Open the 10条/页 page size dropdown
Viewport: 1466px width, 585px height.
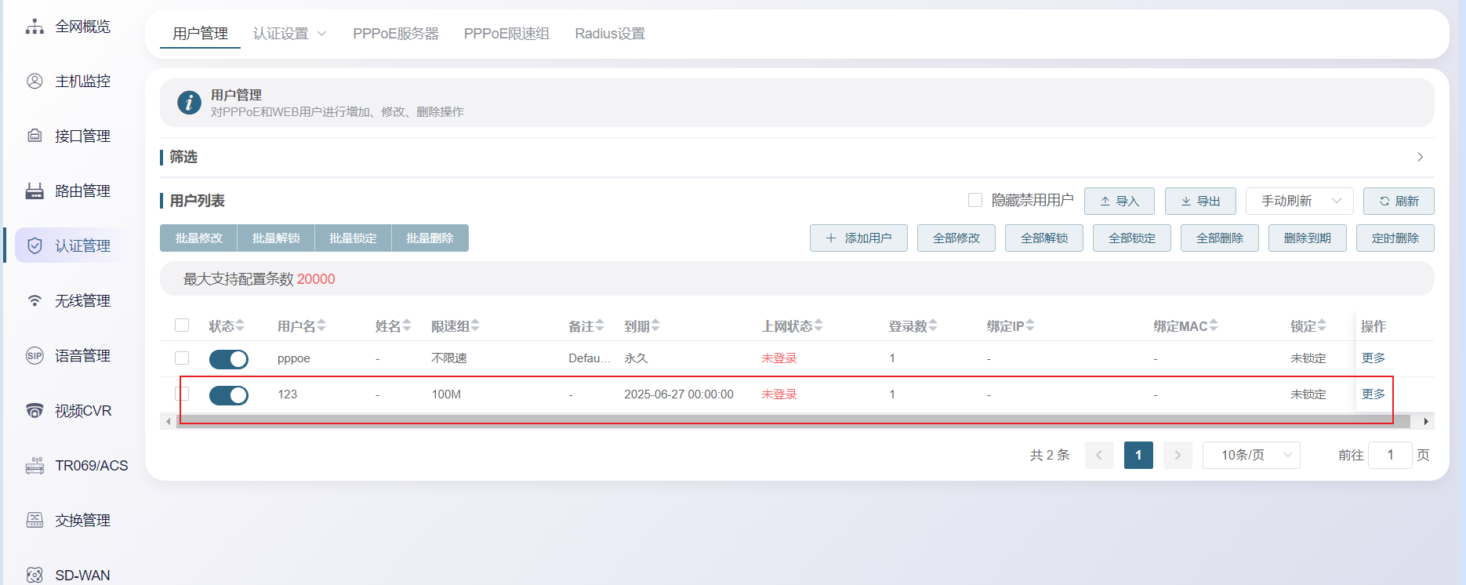pyautogui.click(x=1251, y=455)
